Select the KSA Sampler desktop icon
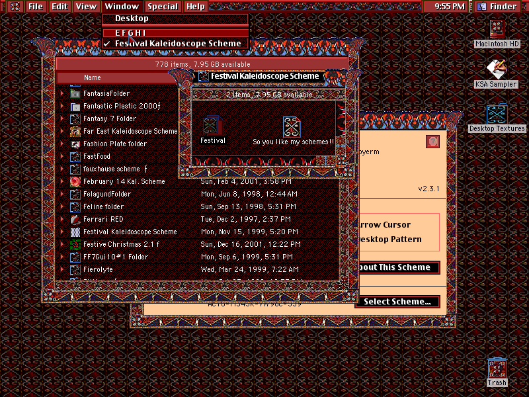The width and height of the screenshot is (529, 397). [497, 69]
